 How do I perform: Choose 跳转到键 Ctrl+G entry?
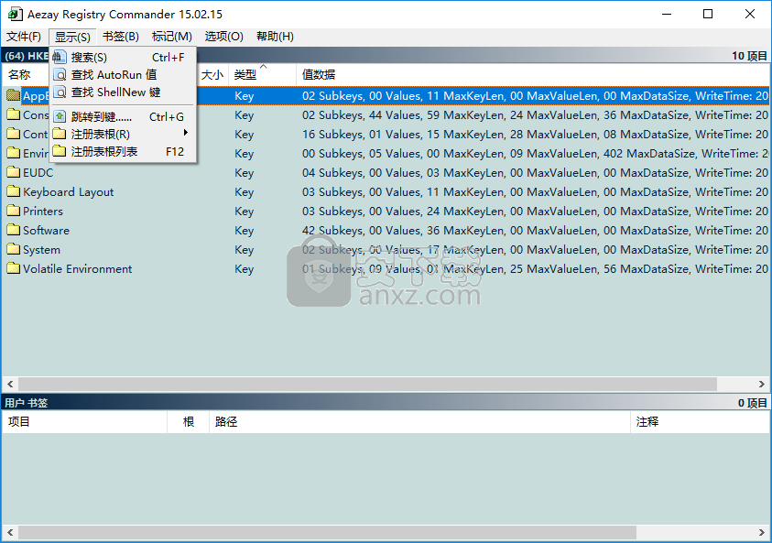[x=123, y=116]
